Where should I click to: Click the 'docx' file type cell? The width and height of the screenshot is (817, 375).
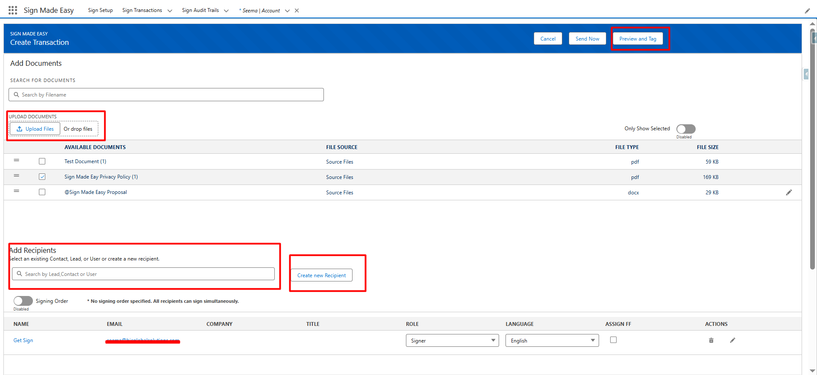[633, 193]
